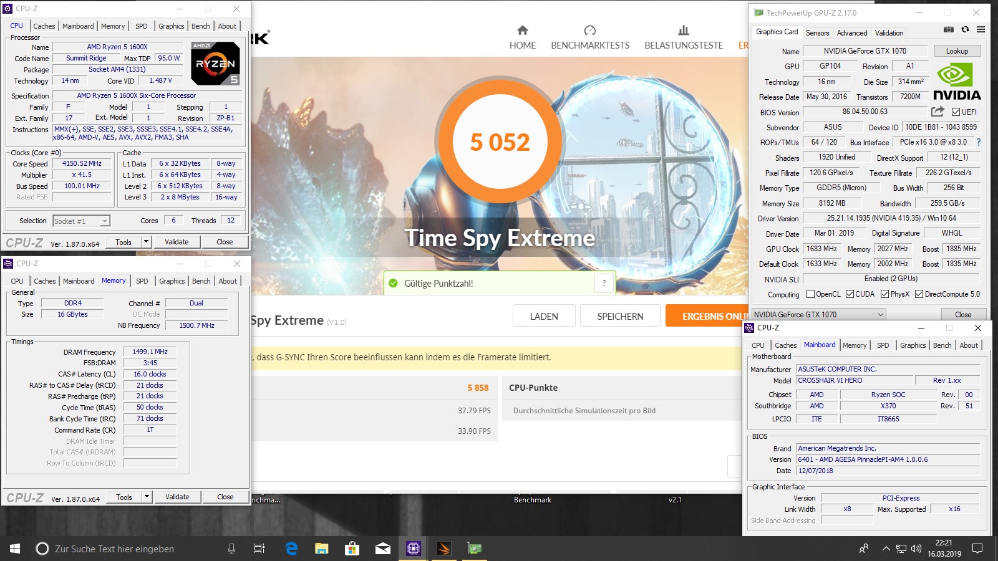Click the Cortana circle icon in taskbar

42,549
